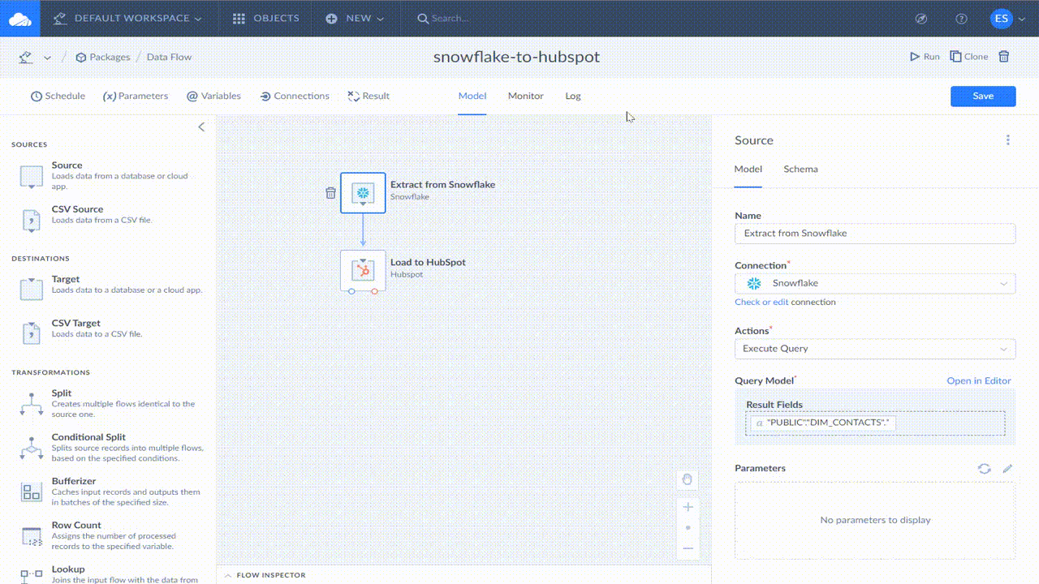Click the delete trash icon in the header
The height and width of the screenshot is (584, 1039).
click(1006, 57)
